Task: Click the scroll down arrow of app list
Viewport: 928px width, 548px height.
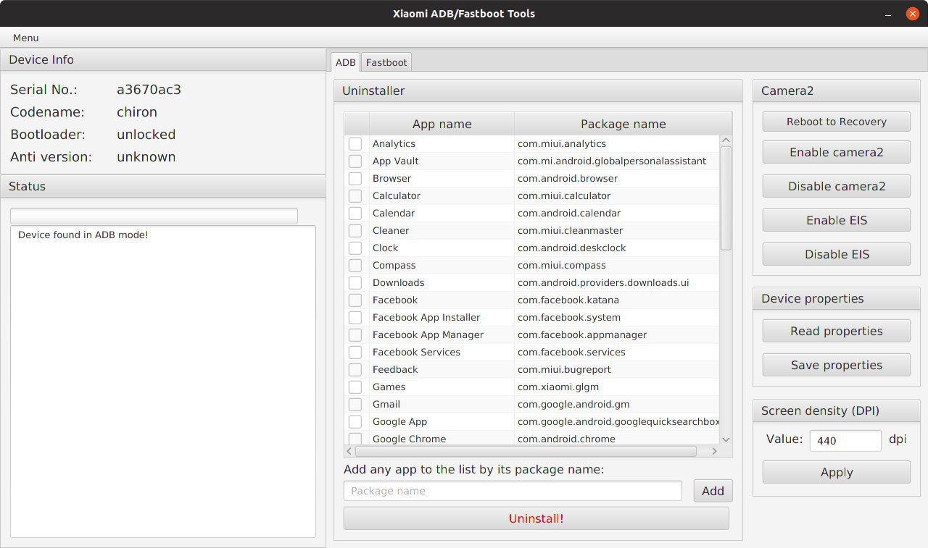Action: [726, 439]
